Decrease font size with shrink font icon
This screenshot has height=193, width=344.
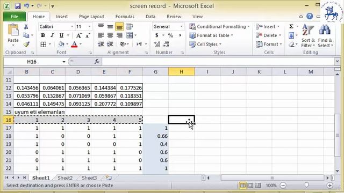click(88, 35)
